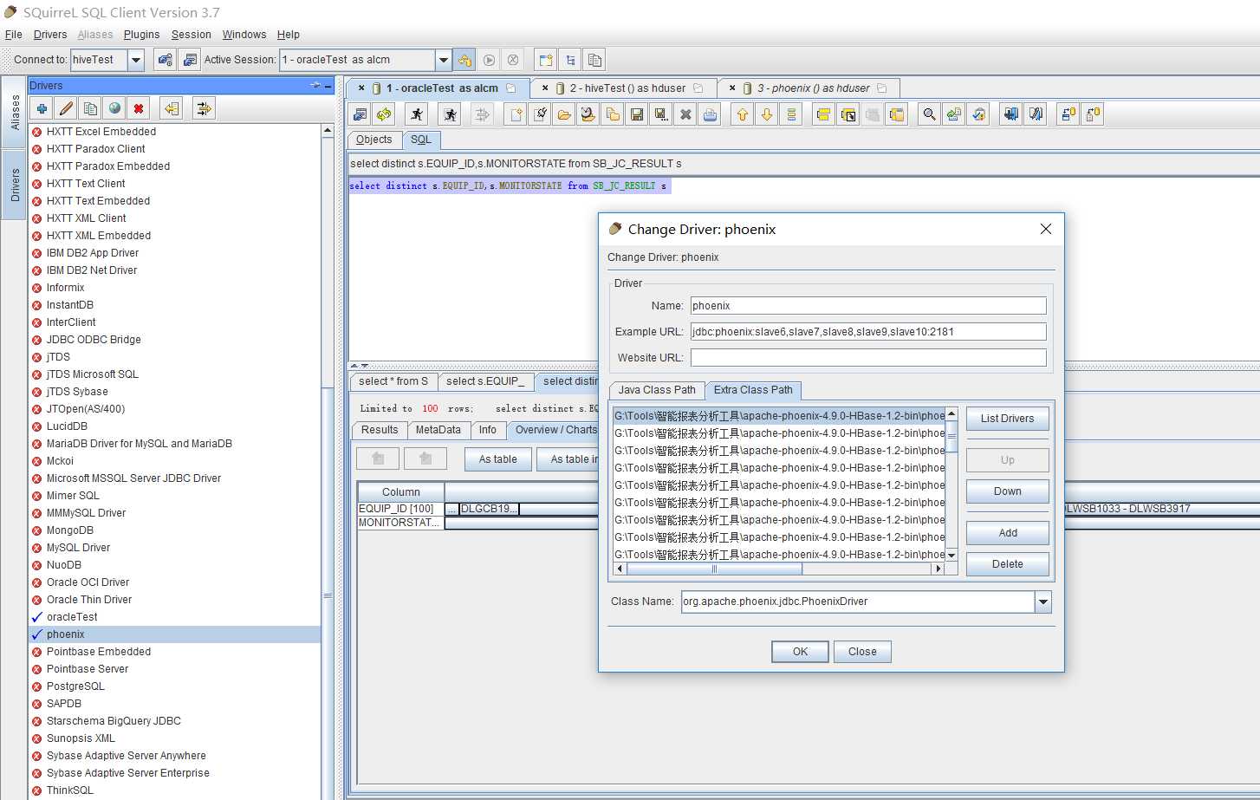The image size is (1260, 800).
Task: Click the new file icon in SQL toolbar
Action: pyautogui.click(x=516, y=114)
